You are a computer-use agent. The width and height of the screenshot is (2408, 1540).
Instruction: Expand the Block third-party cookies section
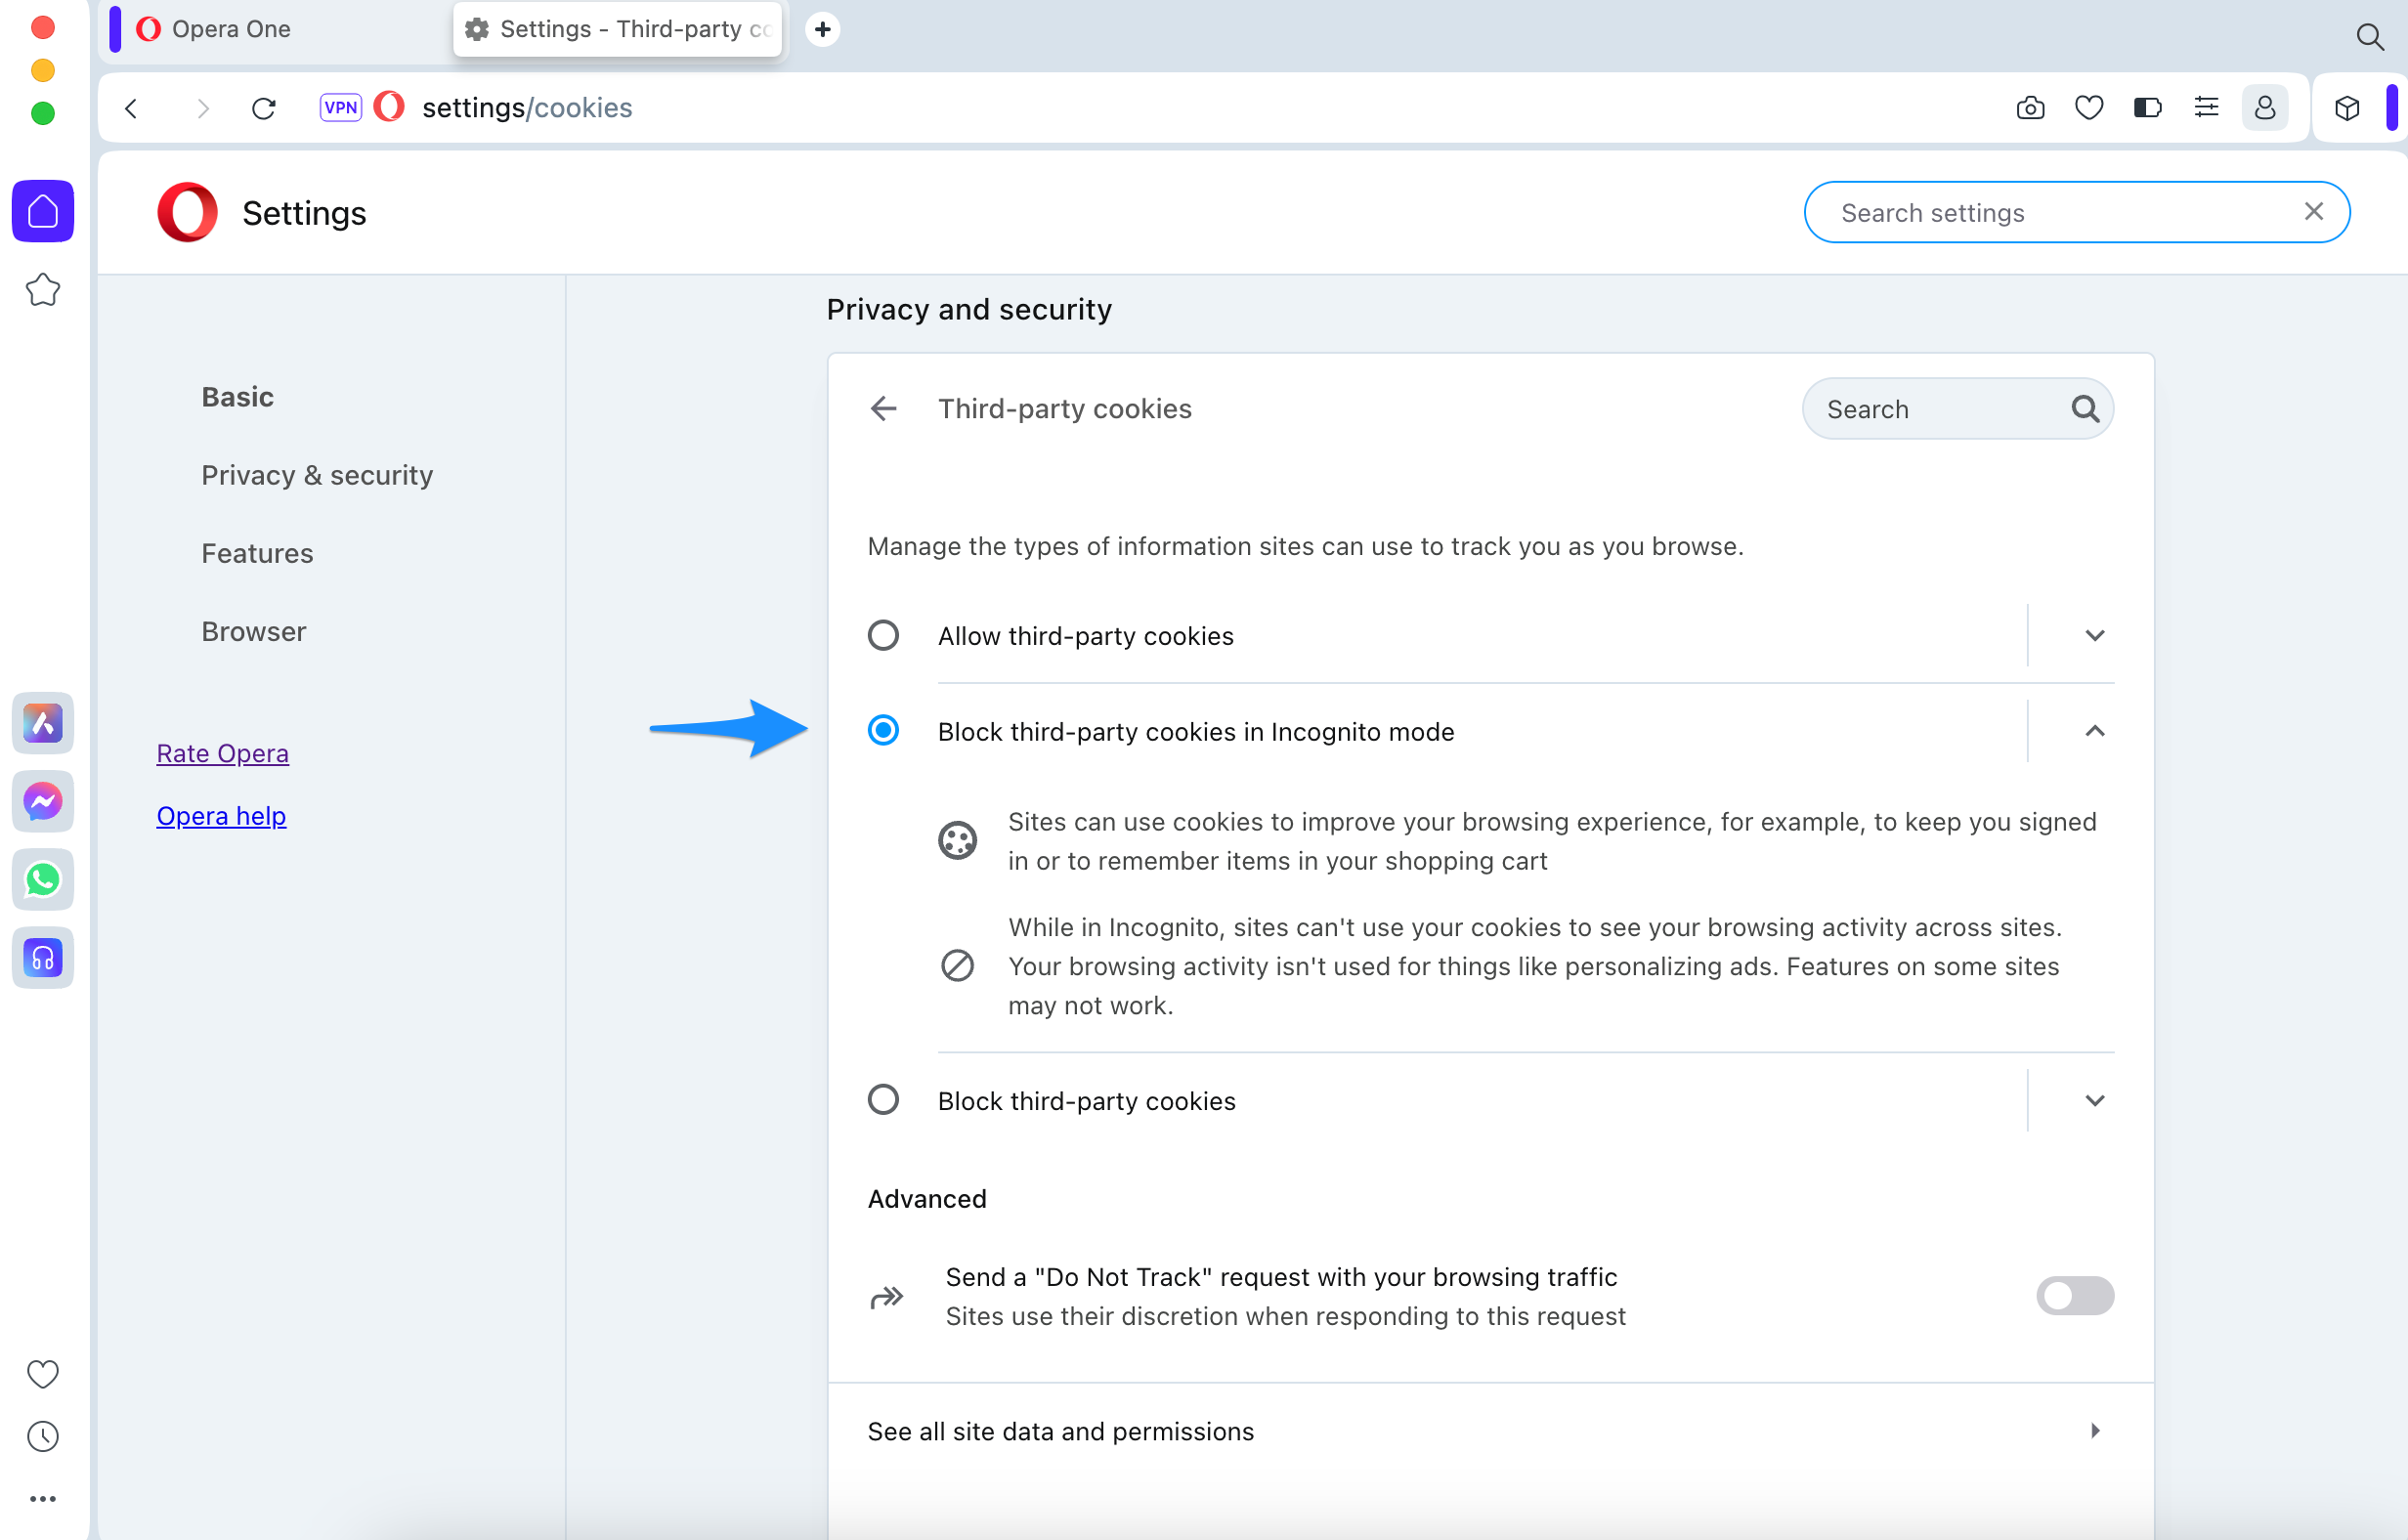tap(2095, 1100)
